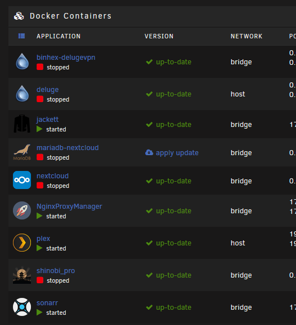Click bridge network in shinobi_pro row
Screen dimensions: 296x325
coord(241,275)
